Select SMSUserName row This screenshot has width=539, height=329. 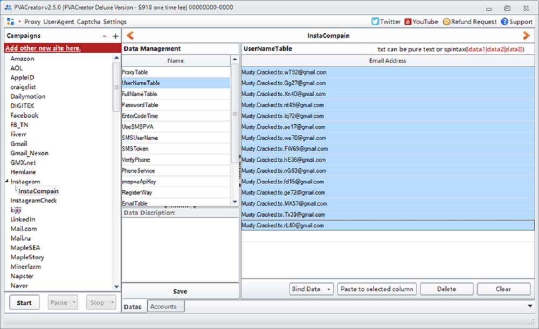(176, 138)
